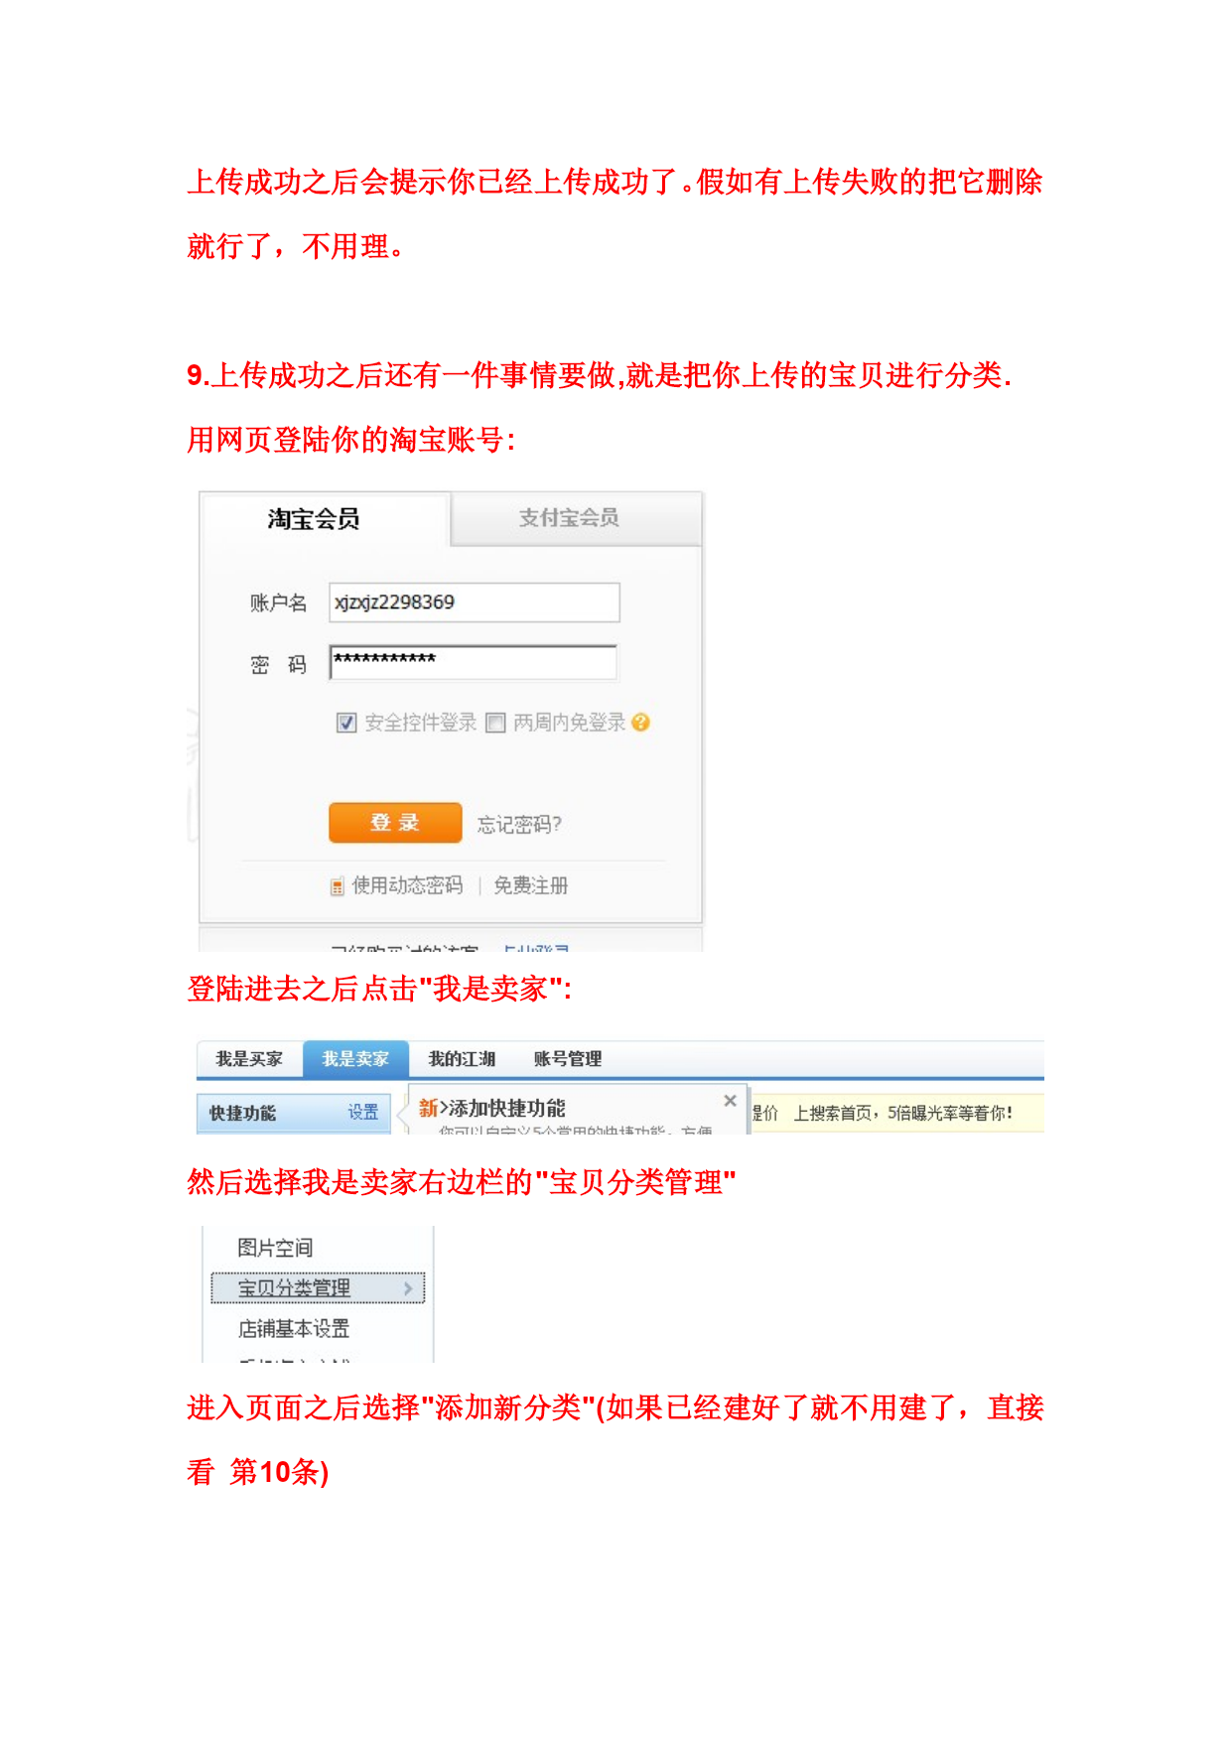Enable the 两周内免登录 checkbox
The image size is (1232, 1741).
tap(495, 723)
